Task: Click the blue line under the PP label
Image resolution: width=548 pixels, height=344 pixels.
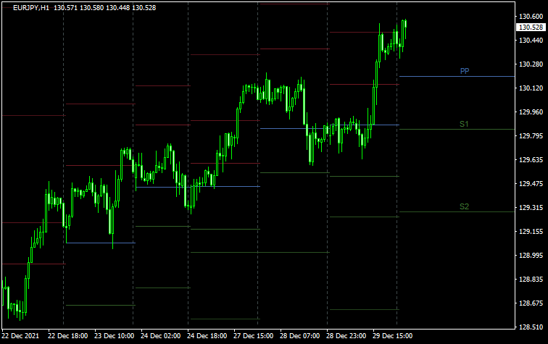Action: click(x=457, y=76)
